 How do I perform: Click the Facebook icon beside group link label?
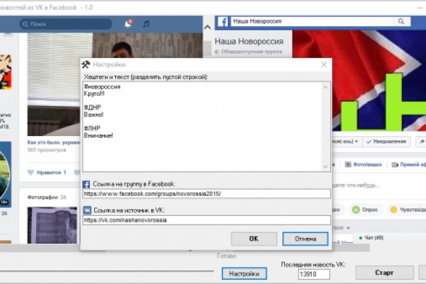coord(86,184)
